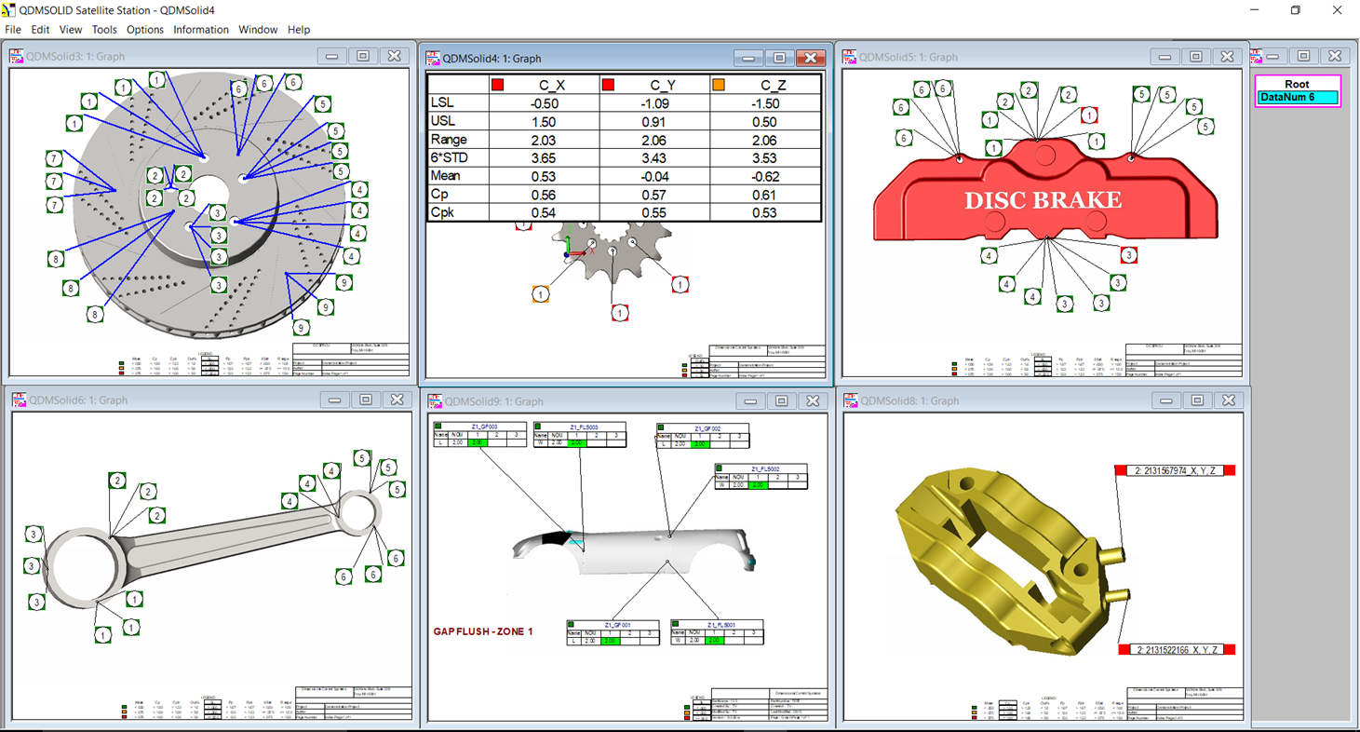Click the Z1_GF001 label title

pyautogui.click(x=617, y=625)
